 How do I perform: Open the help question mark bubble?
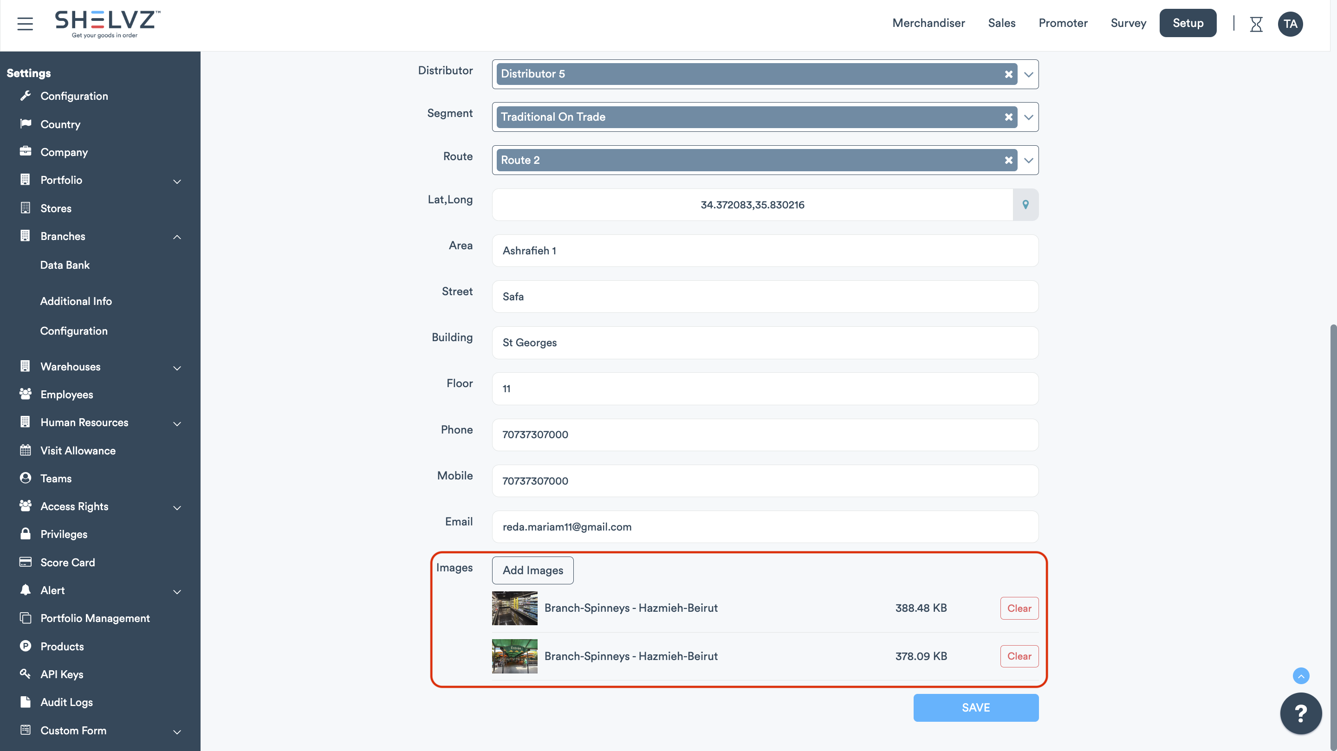coord(1301,713)
